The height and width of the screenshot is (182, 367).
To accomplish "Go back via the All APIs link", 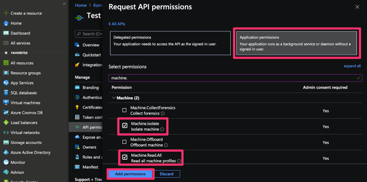I will pyautogui.click(x=117, y=24).
